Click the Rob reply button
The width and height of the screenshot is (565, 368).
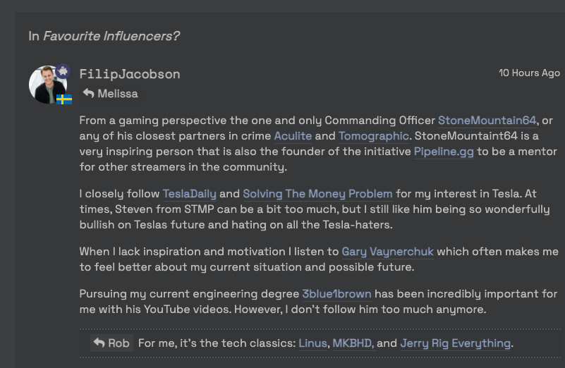(111, 343)
